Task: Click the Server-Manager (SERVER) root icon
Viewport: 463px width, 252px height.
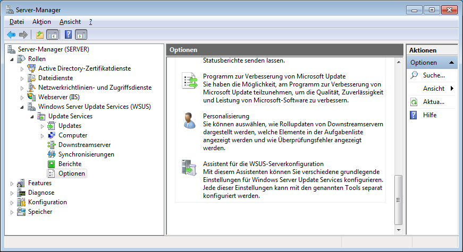Action: pyautogui.click(x=11, y=49)
